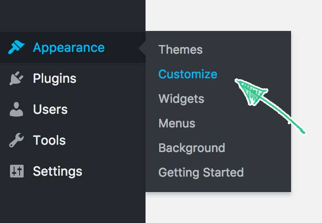Image resolution: width=322 pixels, height=223 pixels.
Task: Open Getting Started in the submenu
Action: click(x=201, y=172)
